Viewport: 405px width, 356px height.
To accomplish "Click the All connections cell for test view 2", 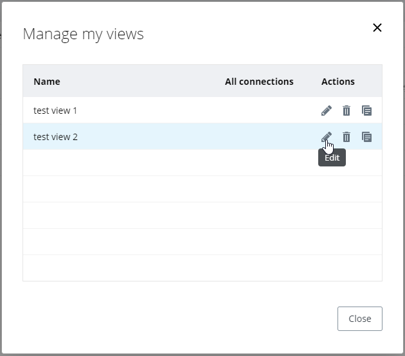I will click(x=259, y=137).
